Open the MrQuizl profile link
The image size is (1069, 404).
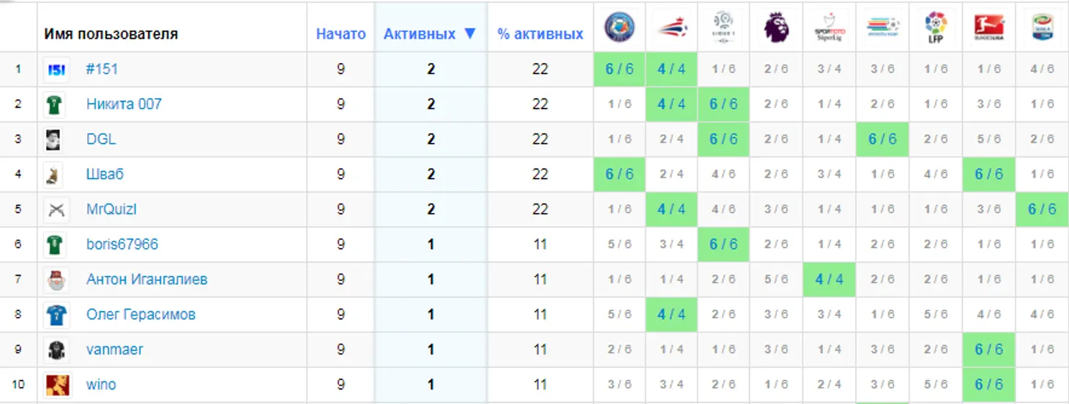click(x=111, y=209)
